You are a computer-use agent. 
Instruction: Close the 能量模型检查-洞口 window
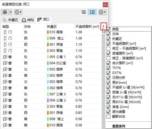(x=105, y=5)
